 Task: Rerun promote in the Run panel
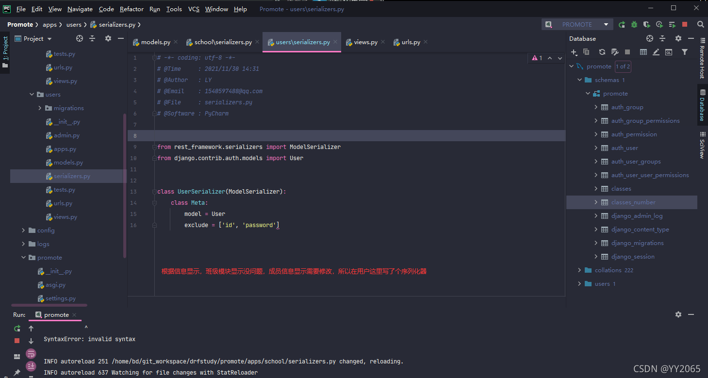click(x=17, y=329)
